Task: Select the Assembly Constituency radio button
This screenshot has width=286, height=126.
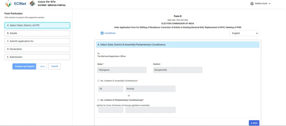Action: 99,81
